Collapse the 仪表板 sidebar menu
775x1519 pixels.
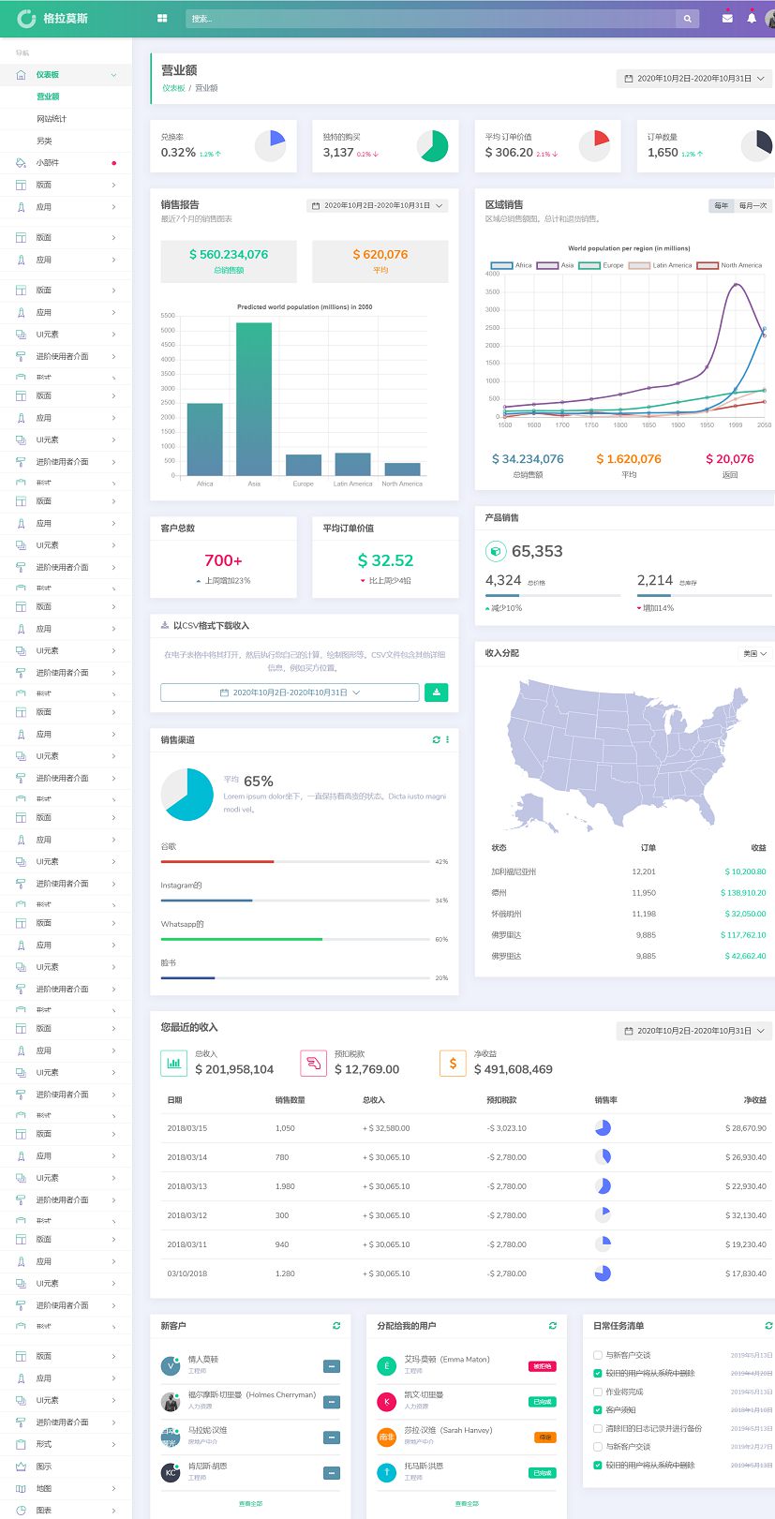point(113,75)
